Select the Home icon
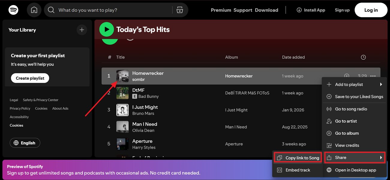The height and width of the screenshot is (180, 390). (34, 10)
